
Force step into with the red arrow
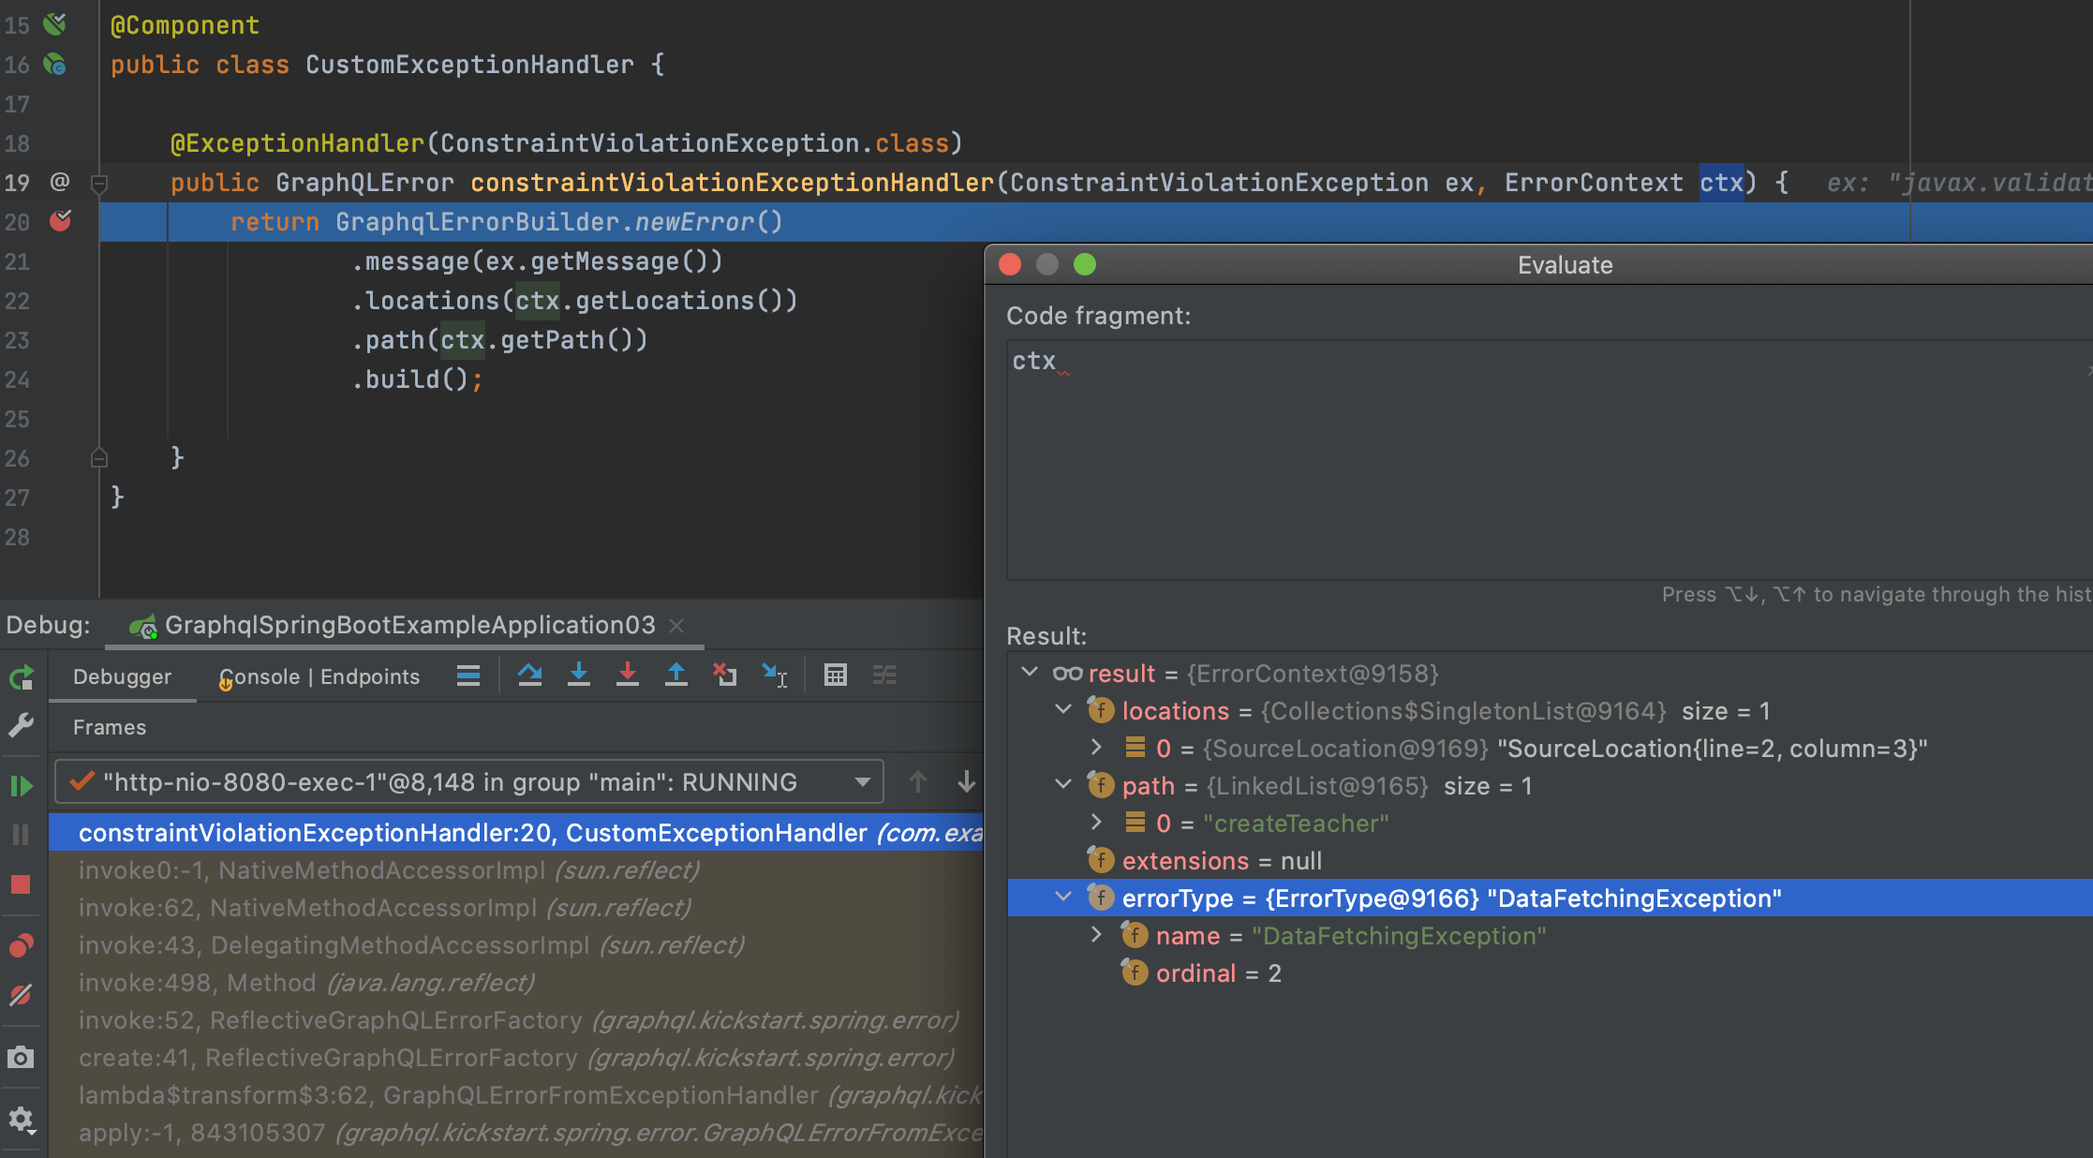627,675
